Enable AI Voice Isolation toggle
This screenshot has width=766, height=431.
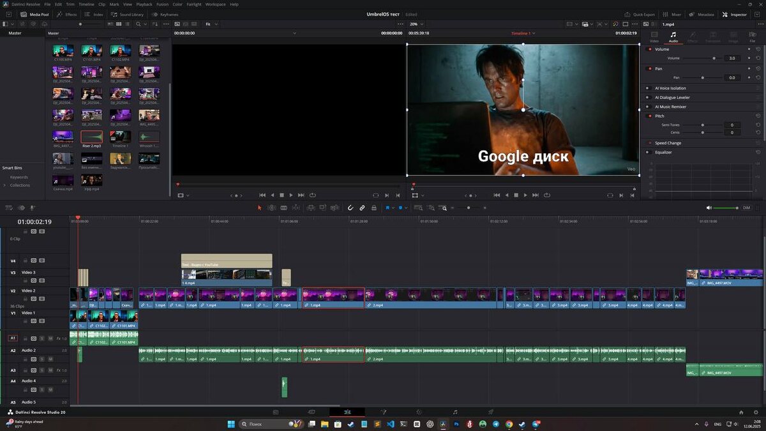click(x=650, y=88)
